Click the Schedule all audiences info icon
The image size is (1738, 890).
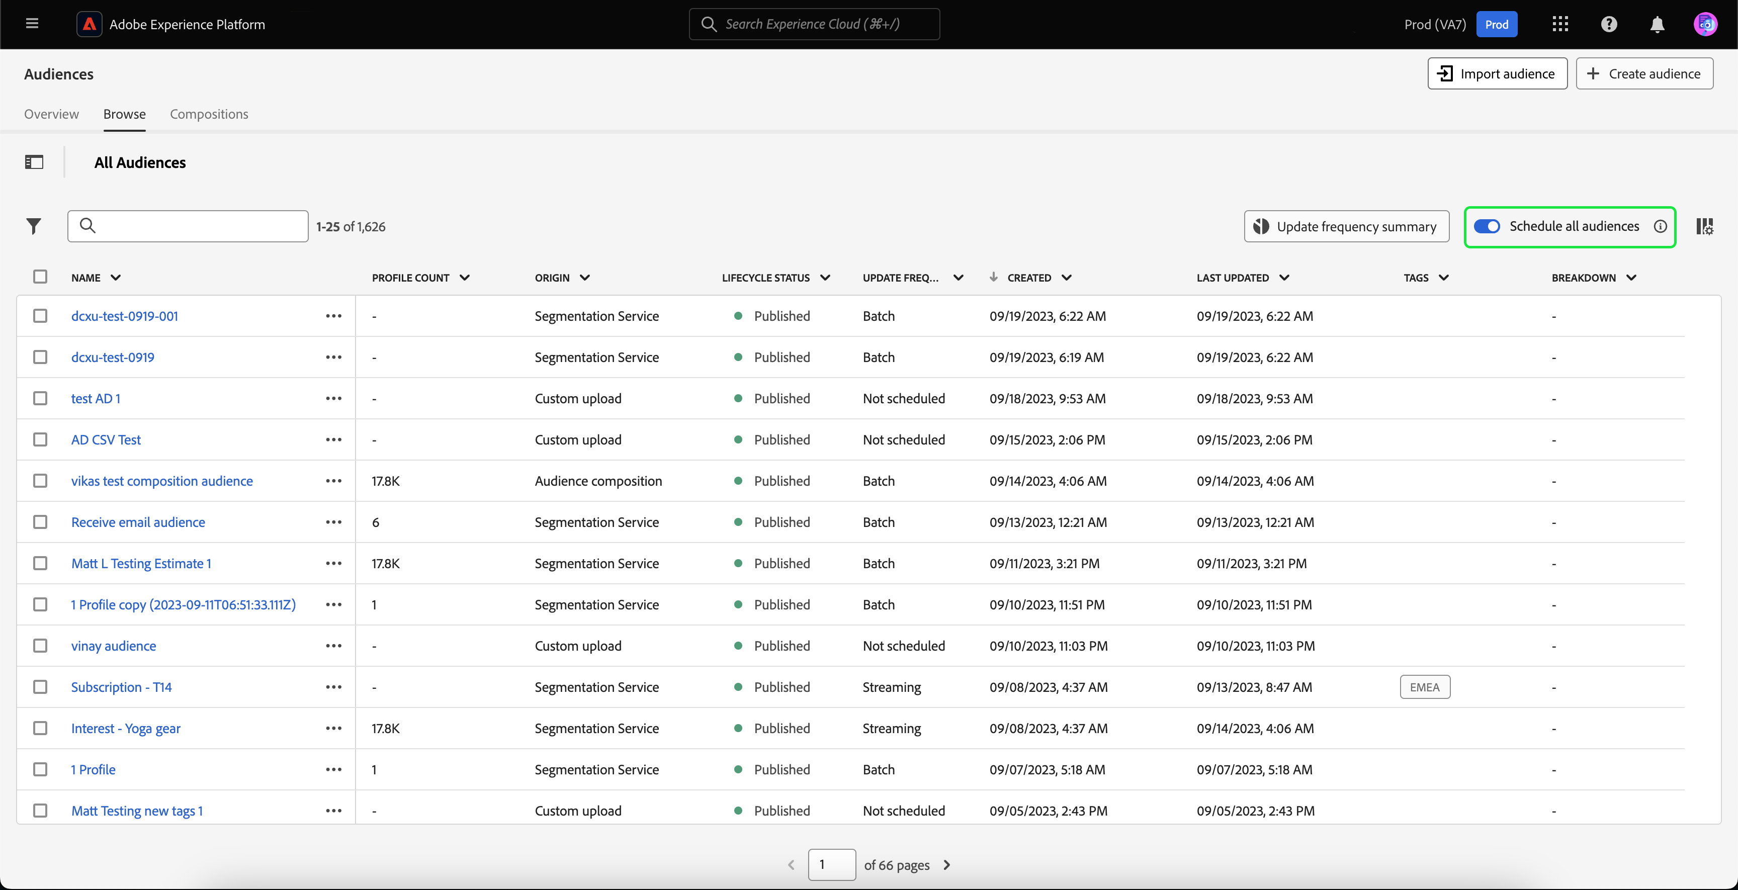[1661, 226]
